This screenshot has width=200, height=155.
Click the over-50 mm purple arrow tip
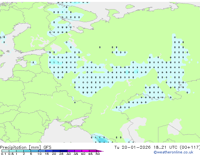(x=100, y=151)
